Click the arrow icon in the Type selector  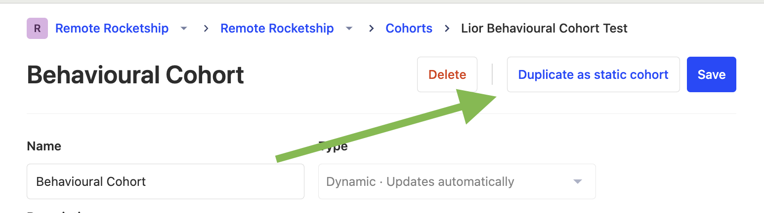pos(577,181)
